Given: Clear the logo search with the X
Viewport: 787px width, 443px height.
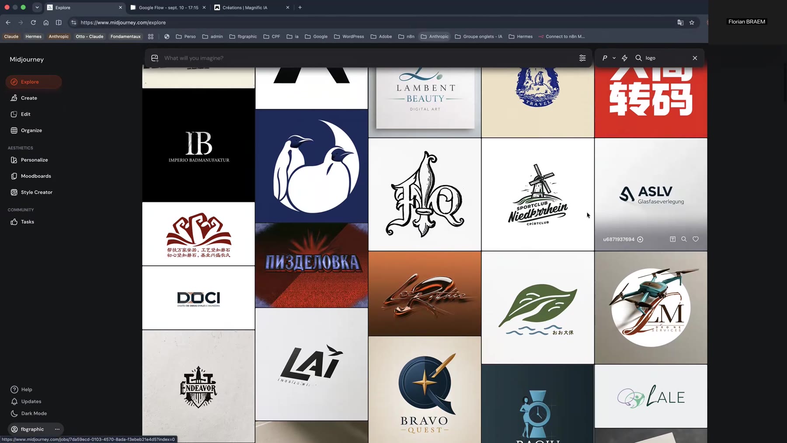Looking at the screenshot, I should [x=695, y=58].
